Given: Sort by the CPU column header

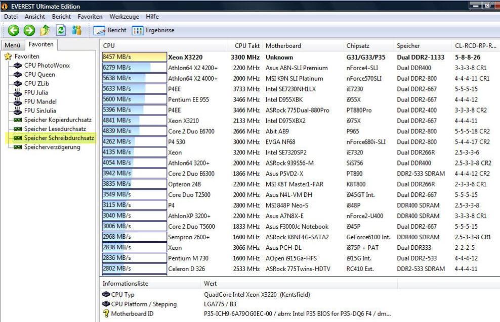Looking at the screenshot, I should pos(163,46).
